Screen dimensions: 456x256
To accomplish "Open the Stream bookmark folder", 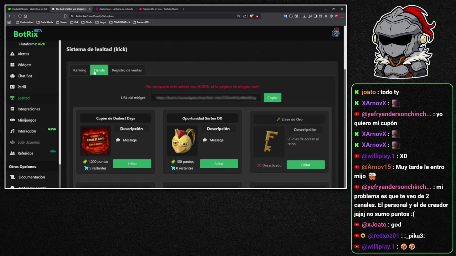I will (61, 22).
